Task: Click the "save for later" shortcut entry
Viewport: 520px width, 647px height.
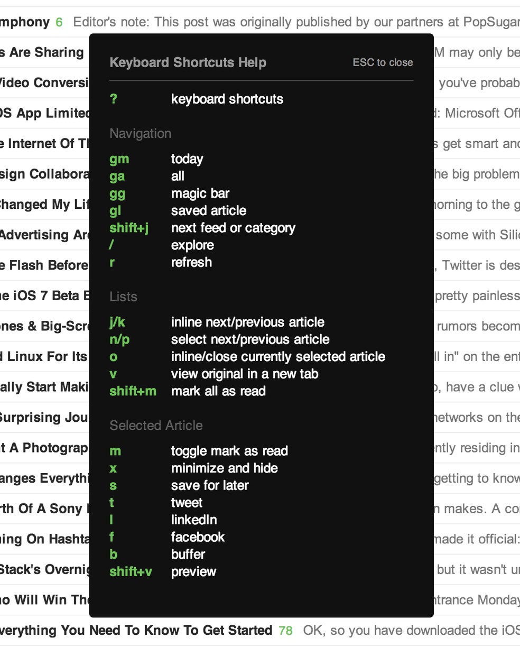Action: (209, 485)
